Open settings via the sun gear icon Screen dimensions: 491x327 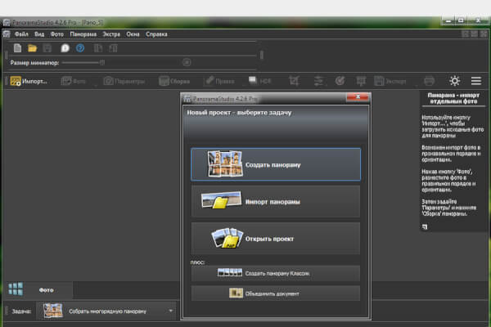[455, 81]
